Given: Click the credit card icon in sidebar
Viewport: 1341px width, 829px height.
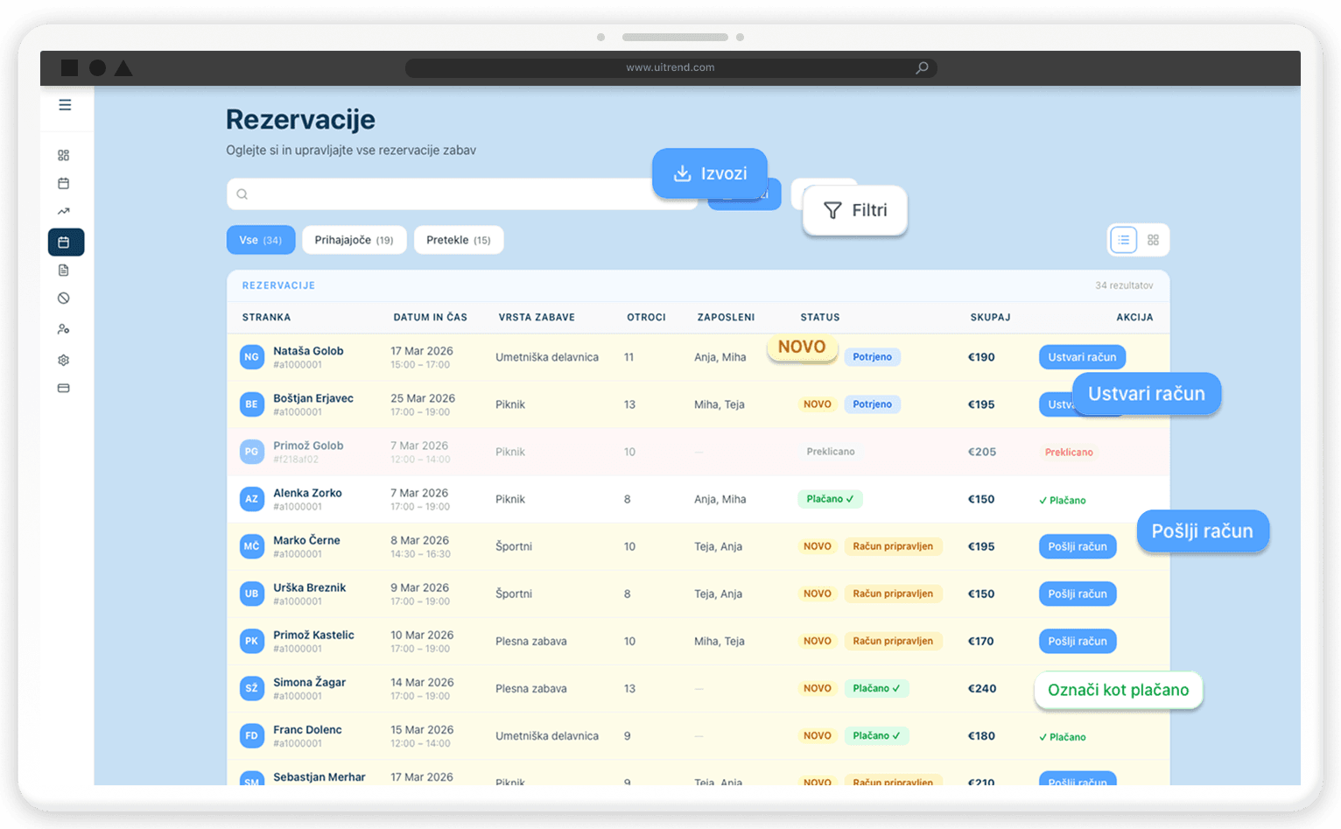Looking at the screenshot, I should point(64,389).
